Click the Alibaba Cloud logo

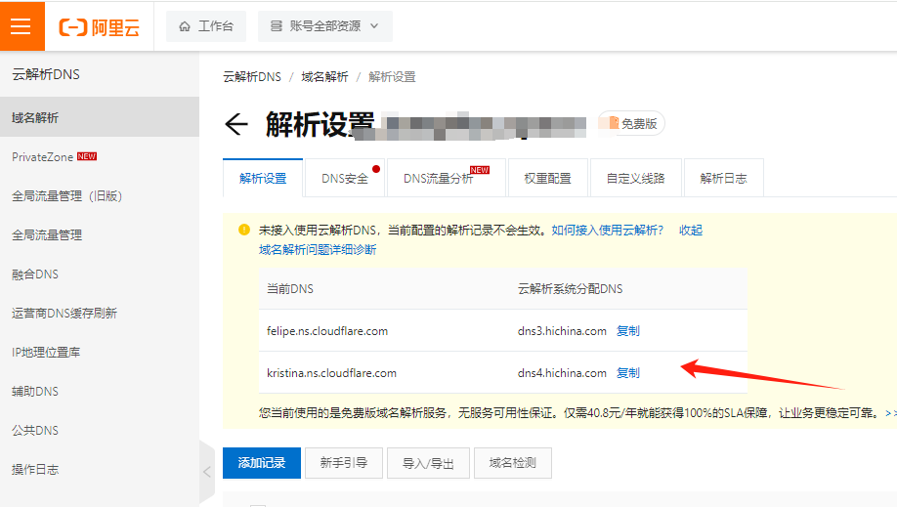[x=100, y=26]
